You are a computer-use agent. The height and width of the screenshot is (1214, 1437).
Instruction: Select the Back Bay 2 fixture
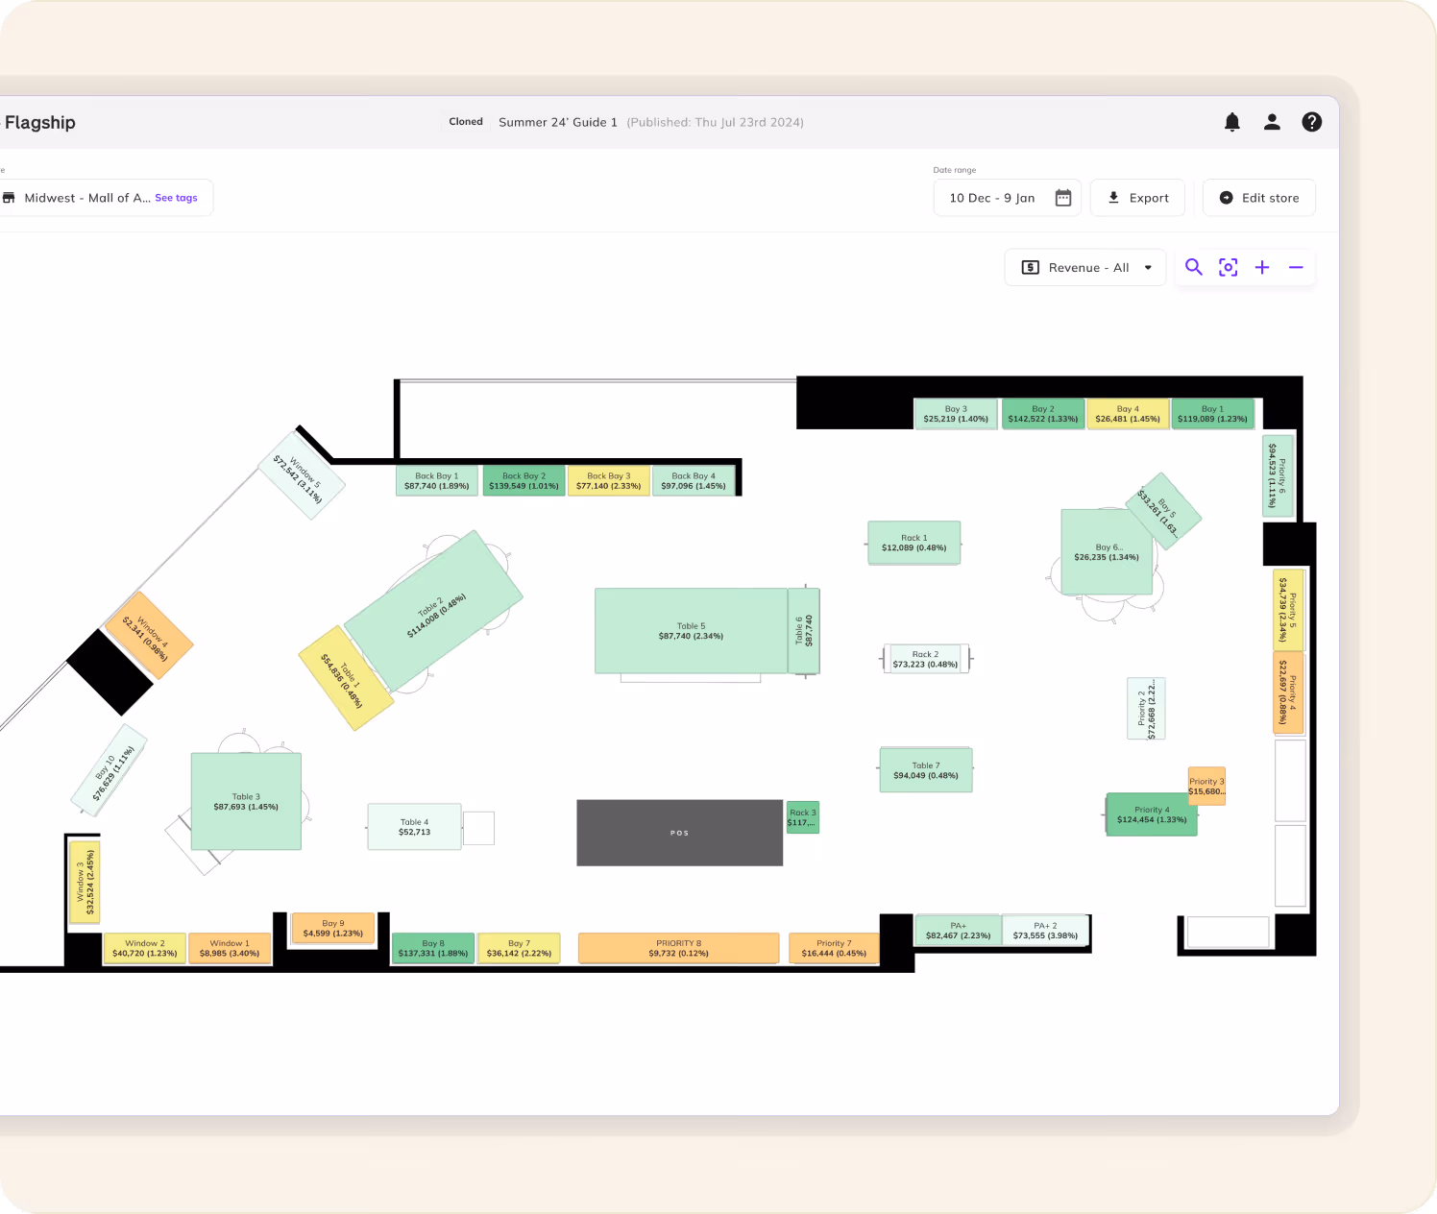tap(524, 481)
